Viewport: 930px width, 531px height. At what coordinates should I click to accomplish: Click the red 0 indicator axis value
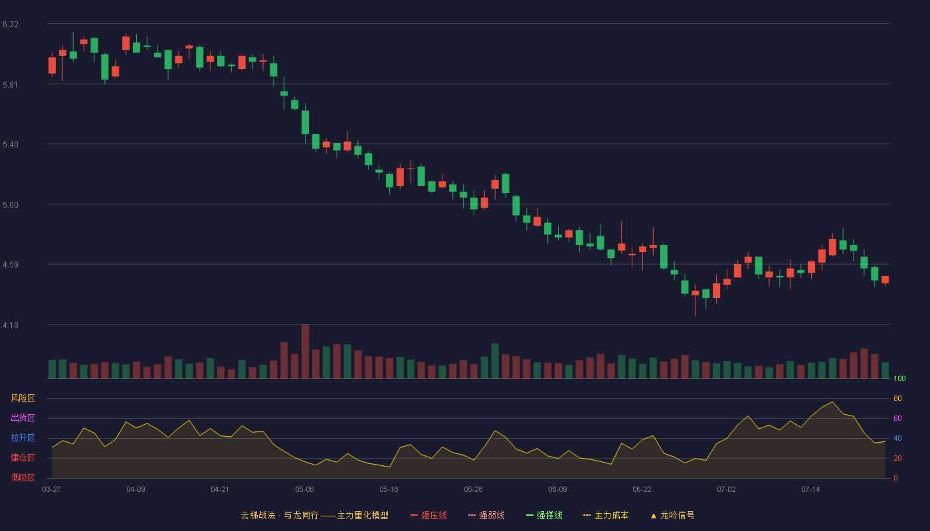(895, 478)
